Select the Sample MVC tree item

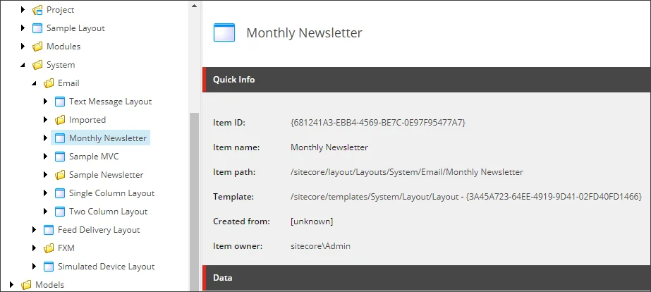[95, 156]
